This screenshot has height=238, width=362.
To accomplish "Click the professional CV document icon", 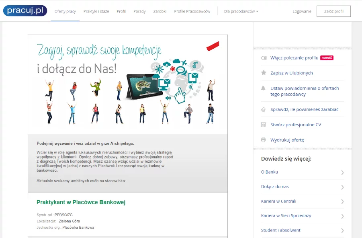I will pos(264,125).
